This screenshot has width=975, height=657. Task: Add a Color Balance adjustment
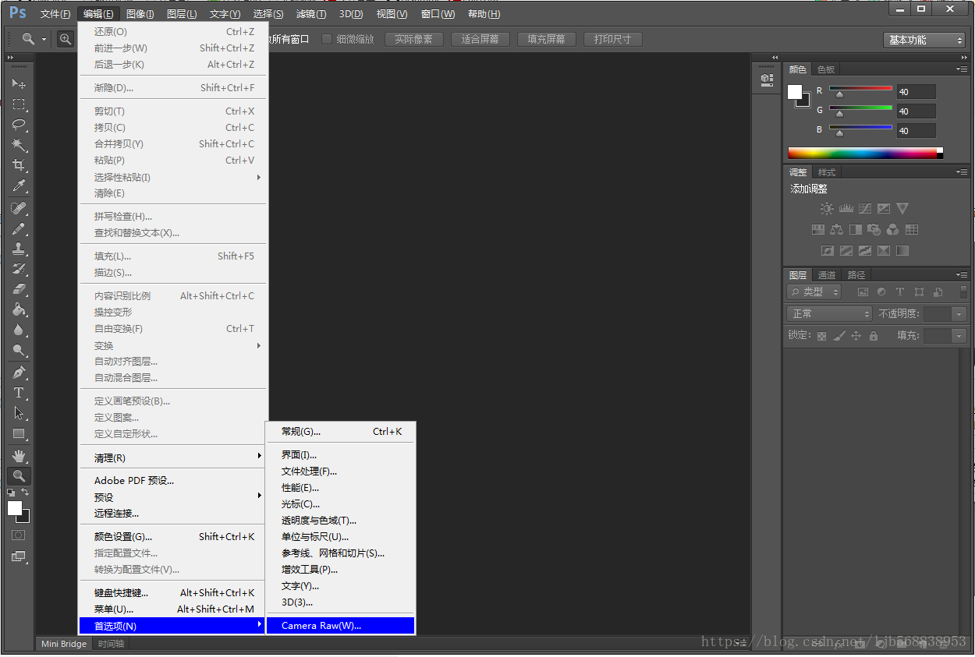tap(837, 230)
